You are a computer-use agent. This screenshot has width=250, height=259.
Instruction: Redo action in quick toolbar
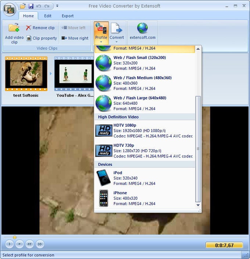[x=47, y=6]
